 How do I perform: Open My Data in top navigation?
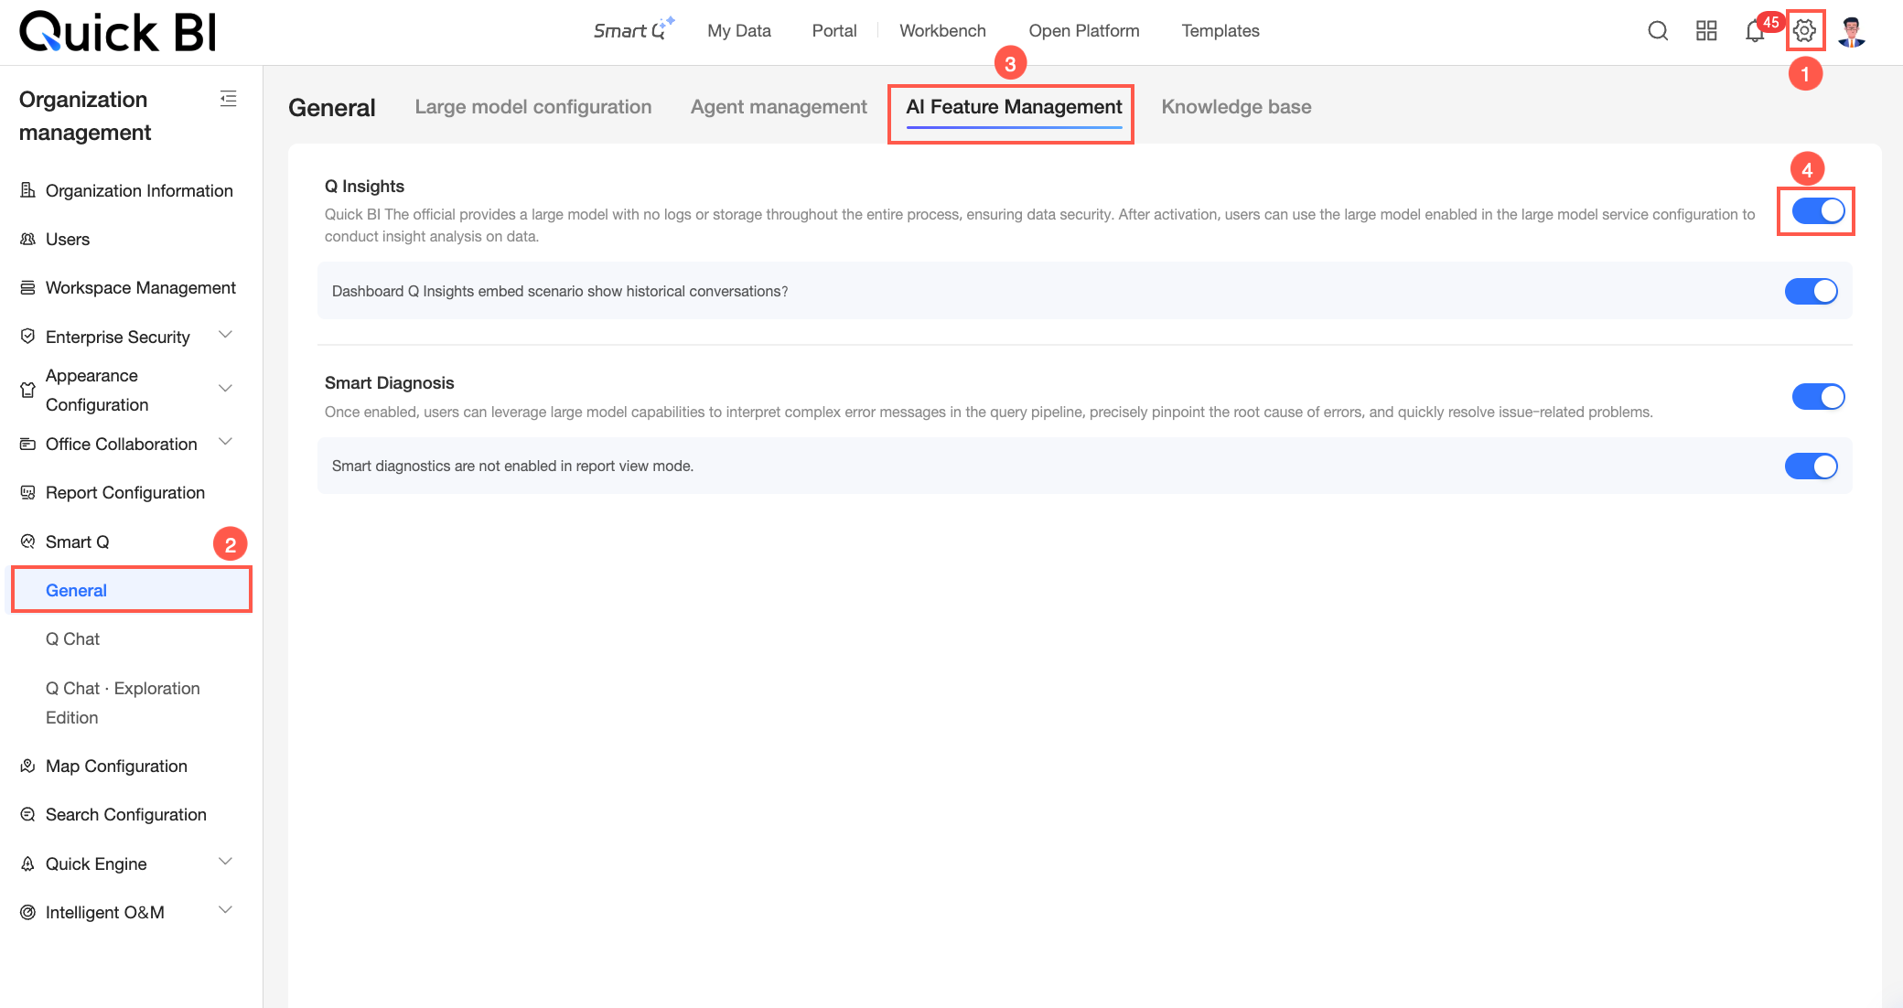pos(739,31)
